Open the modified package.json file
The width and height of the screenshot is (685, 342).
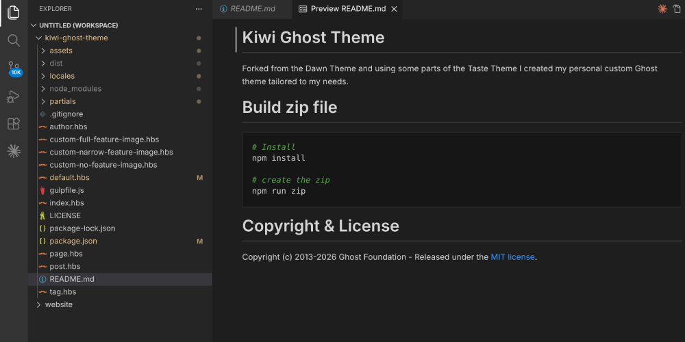(x=120, y=241)
